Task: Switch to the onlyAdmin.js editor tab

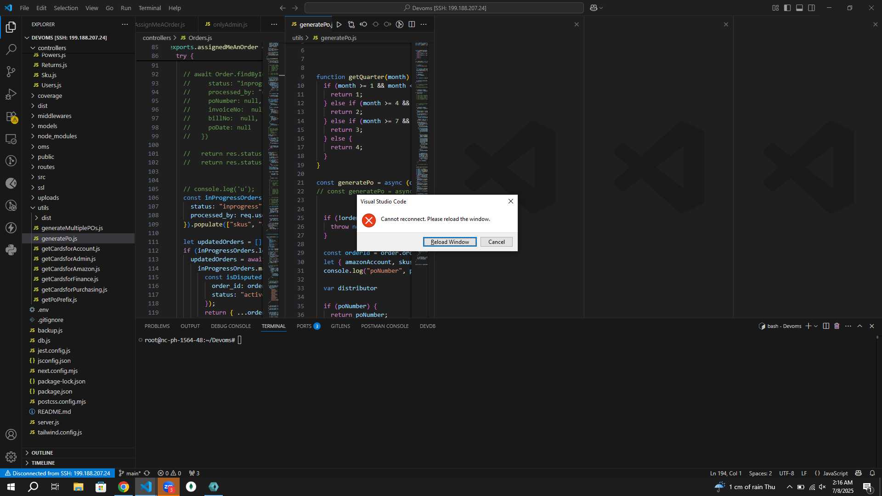Action: [x=230, y=24]
